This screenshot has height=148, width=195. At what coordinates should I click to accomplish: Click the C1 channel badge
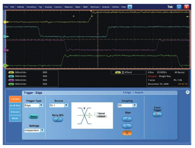click(x=11, y=72)
